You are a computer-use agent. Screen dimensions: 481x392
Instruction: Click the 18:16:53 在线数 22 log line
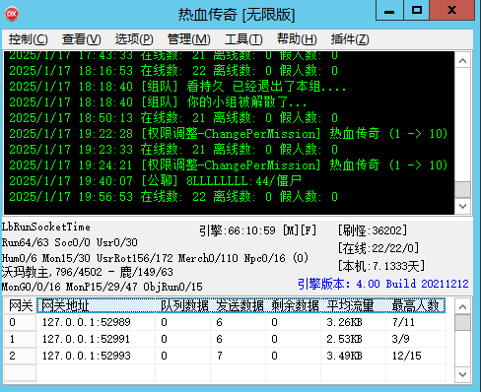coord(173,71)
